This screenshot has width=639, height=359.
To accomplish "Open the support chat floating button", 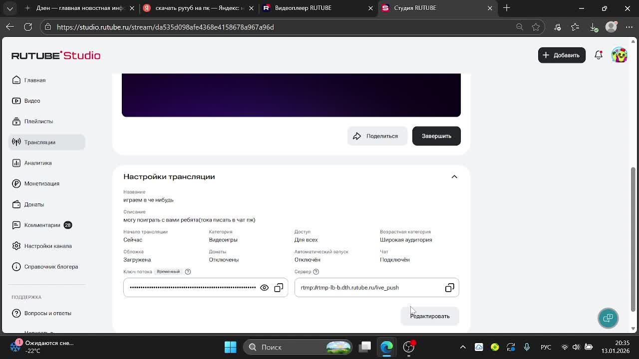I will (x=608, y=318).
